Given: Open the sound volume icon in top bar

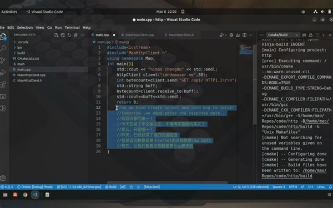Looking at the screenshot, I should point(322,12).
